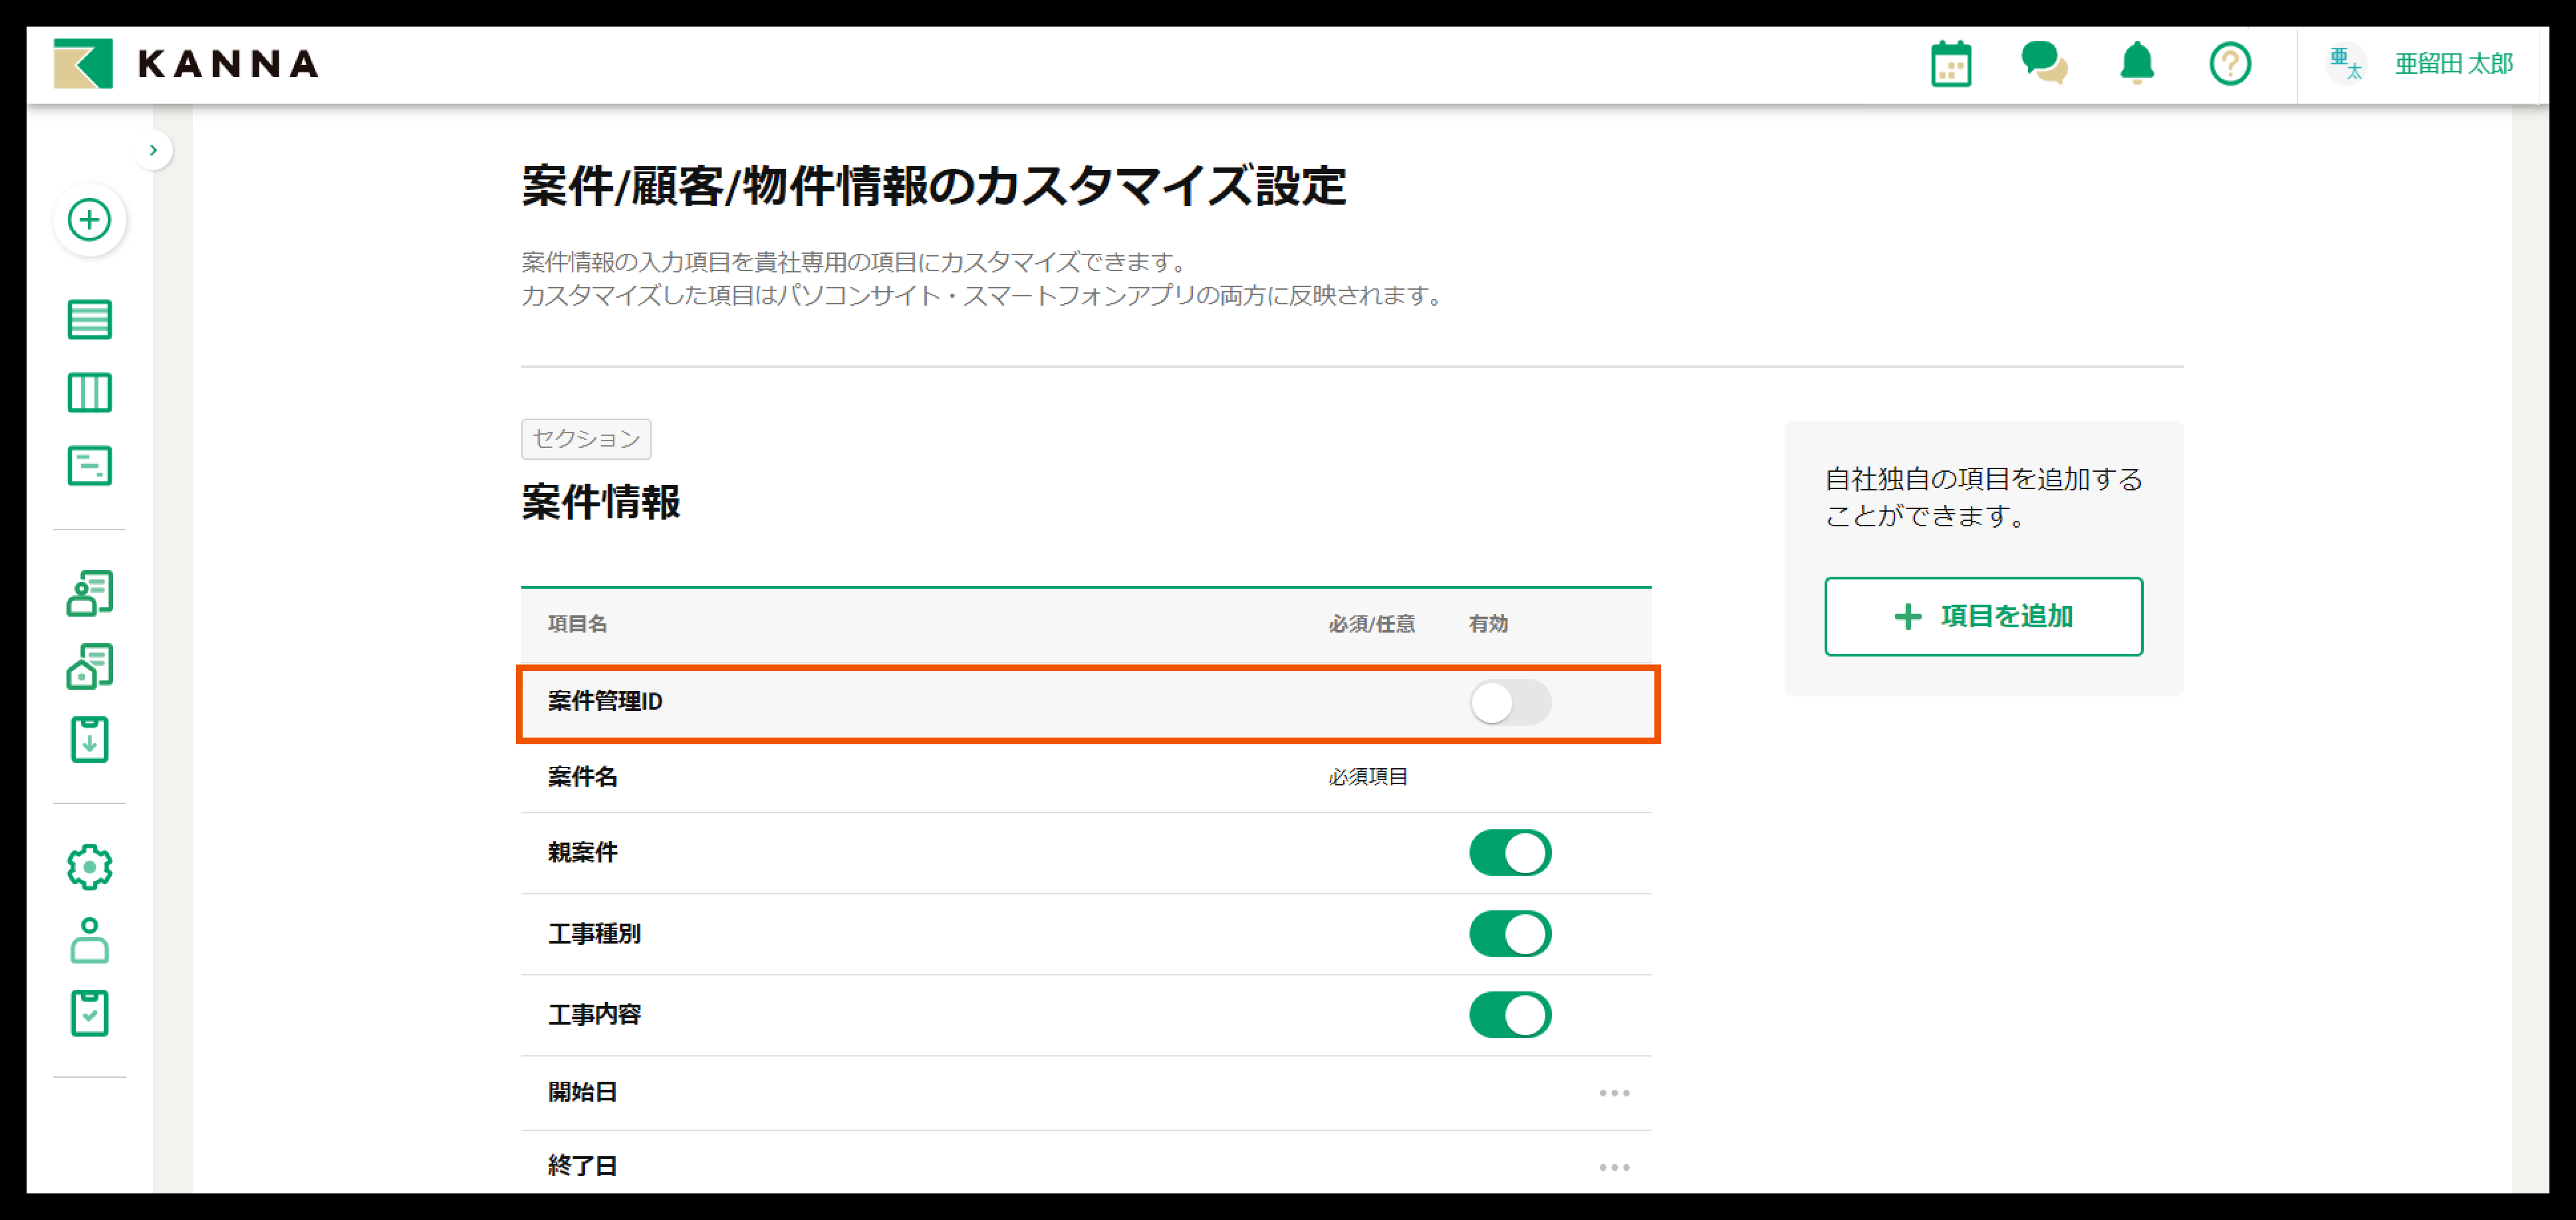Open more options for 開始日 row
2576x1220 pixels.
(x=1614, y=1093)
